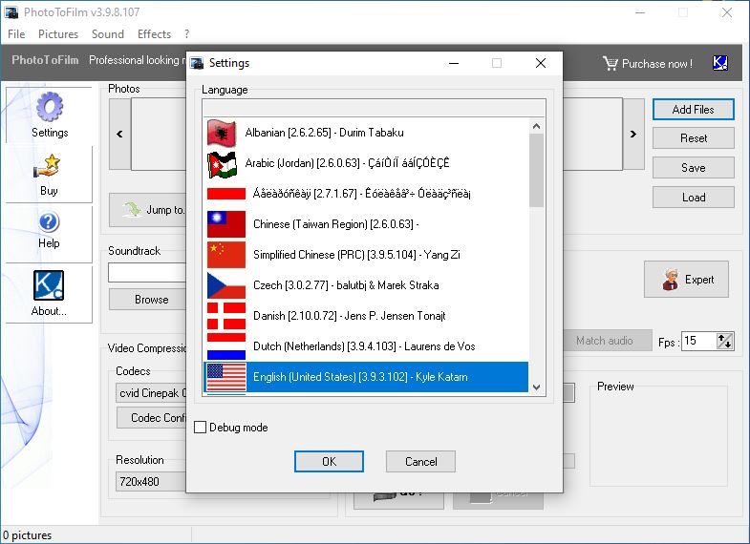
Task: Select the PRC China flag icon
Action: pyautogui.click(x=226, y=255)
